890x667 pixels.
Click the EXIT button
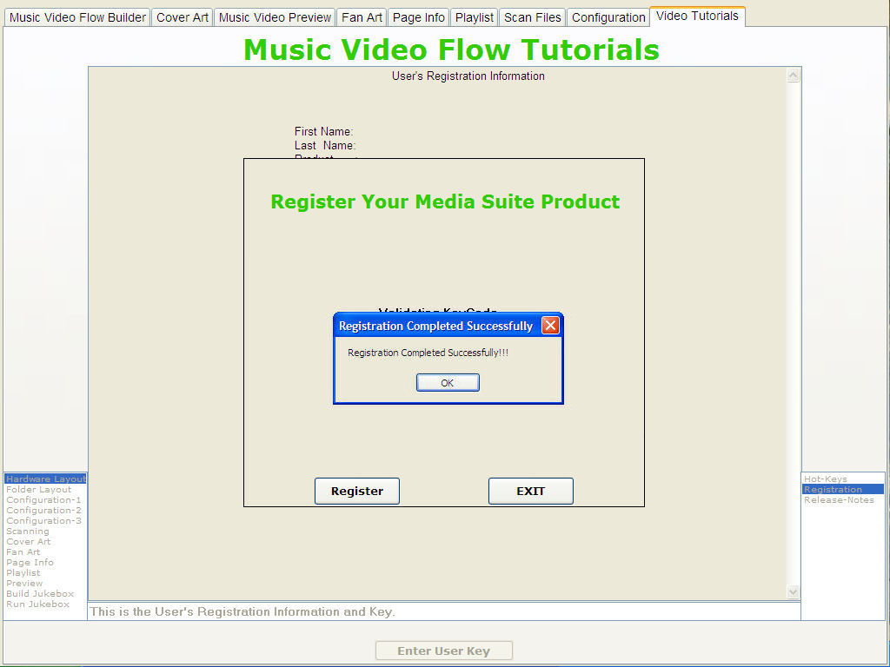tap(531, 492)
